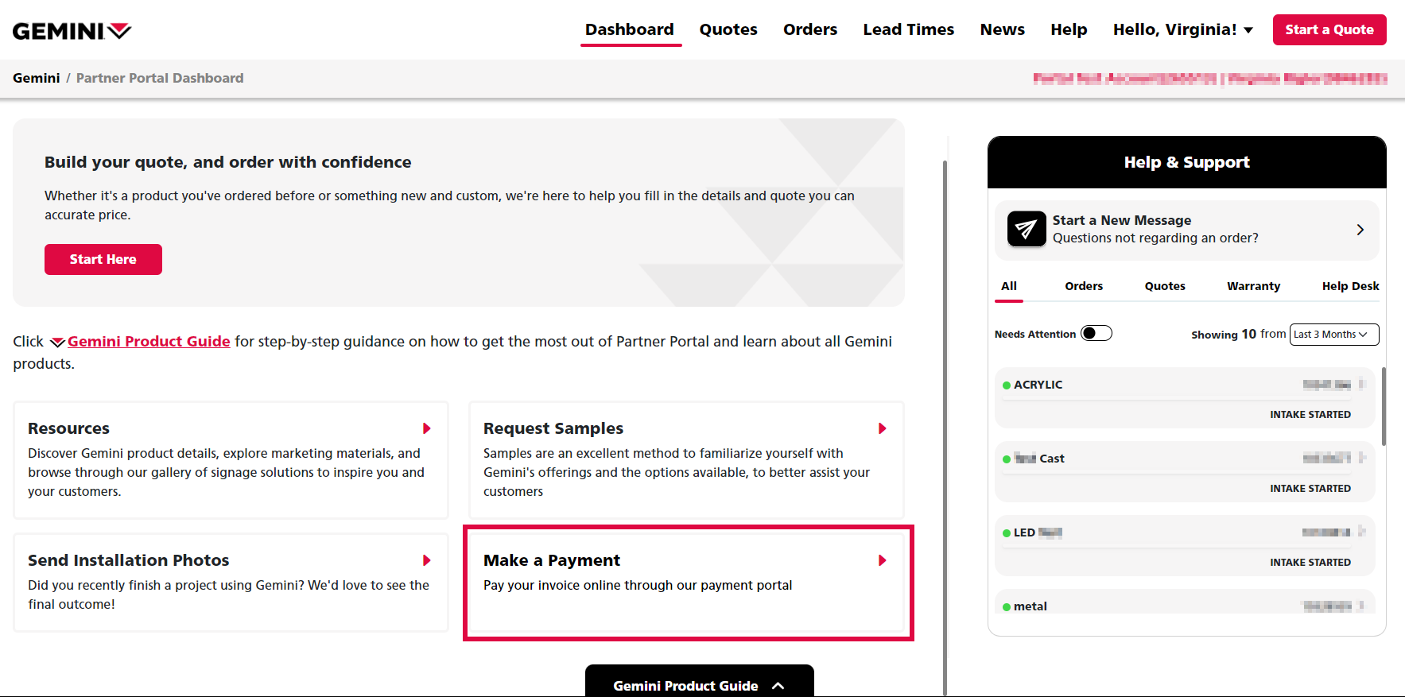Viewport: 1405px width, 697px height.
Task: Click the Help & Support messages scrollbar
Action: coord(1384,406)
